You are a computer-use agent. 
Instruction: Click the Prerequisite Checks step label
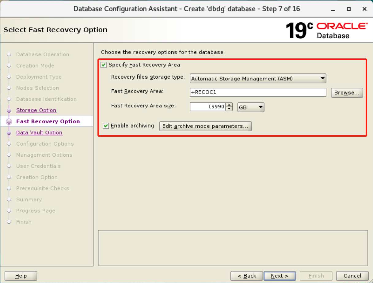[43, 188]
